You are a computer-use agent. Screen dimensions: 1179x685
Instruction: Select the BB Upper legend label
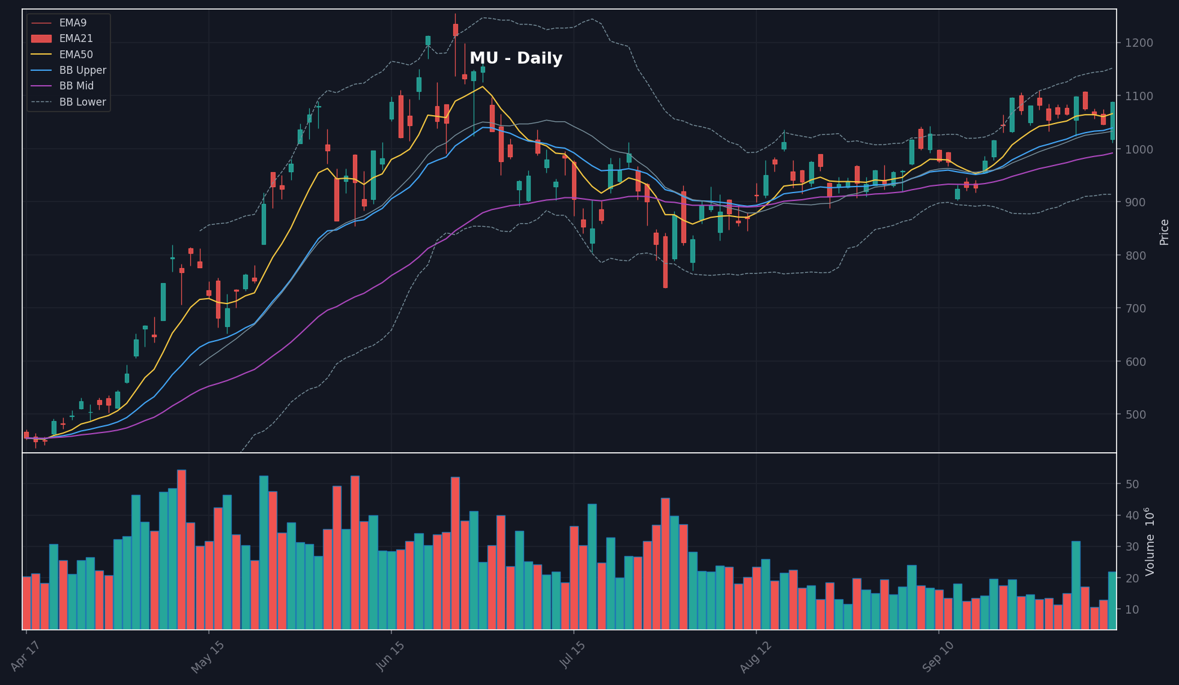83,70
